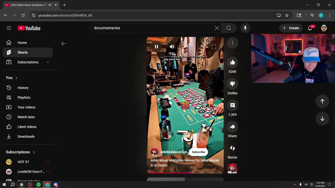Open Playlists
The image size is (335, 188).
point(28,97)
